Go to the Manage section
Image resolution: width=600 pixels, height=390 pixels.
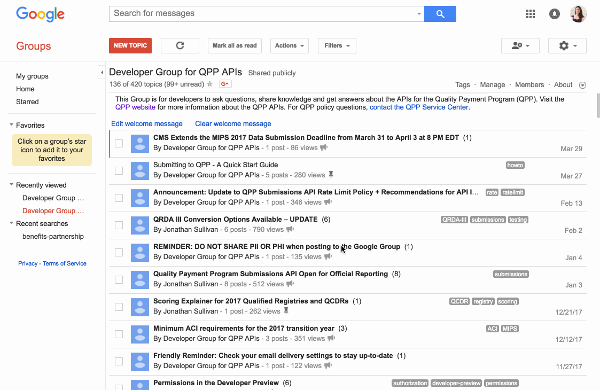pos(492,84)
